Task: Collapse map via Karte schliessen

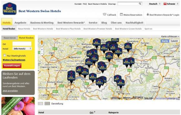Action: 170,37
